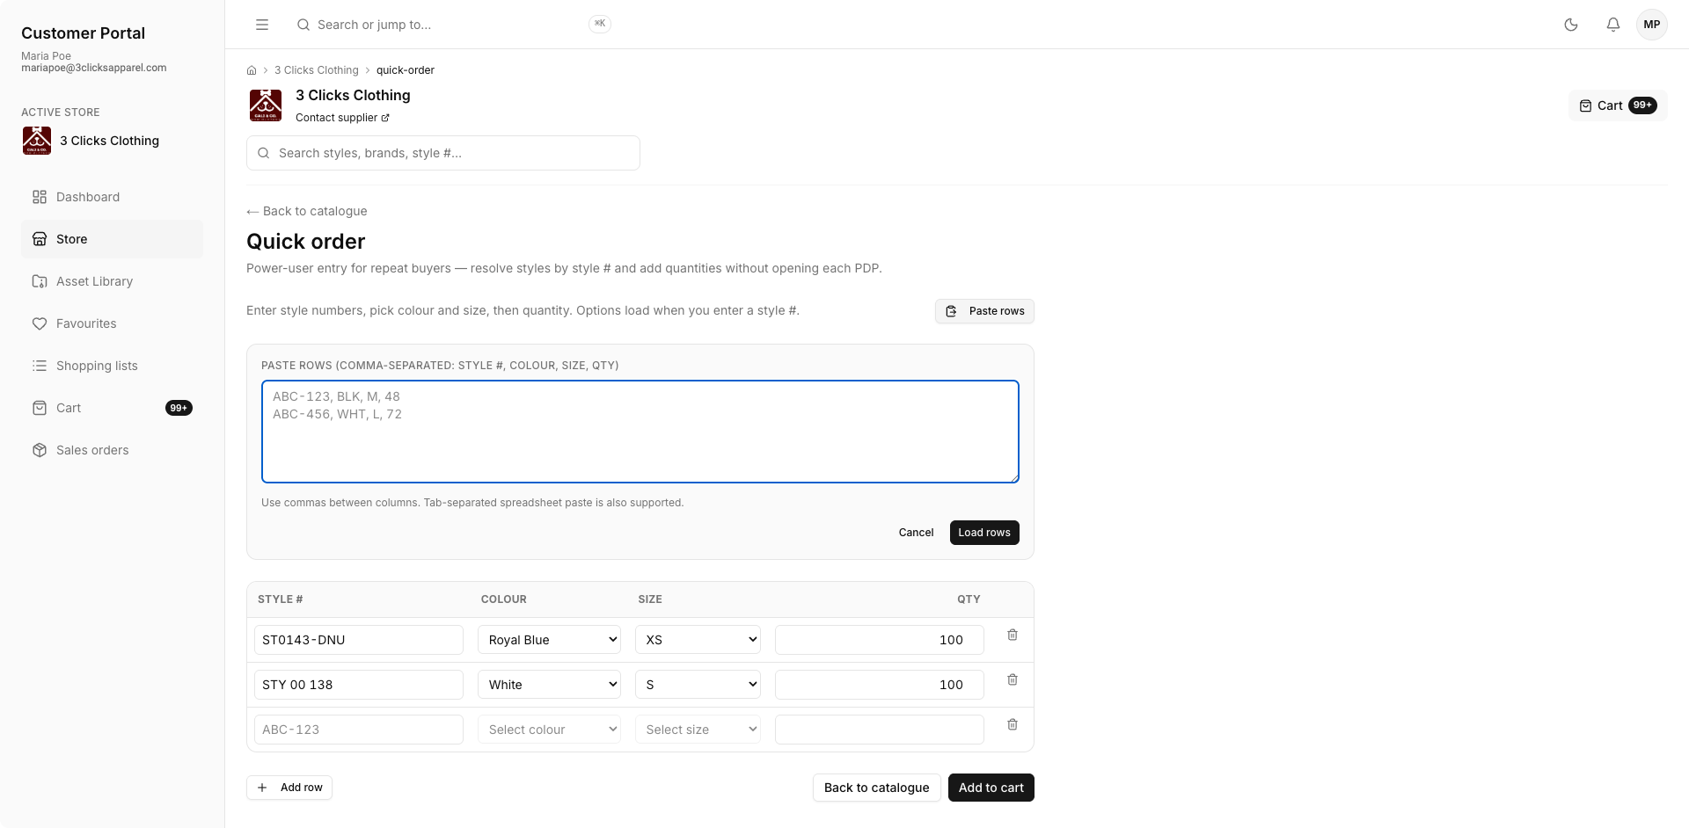
Task: Click the Customer Portal title
Action: pos(84,33)
